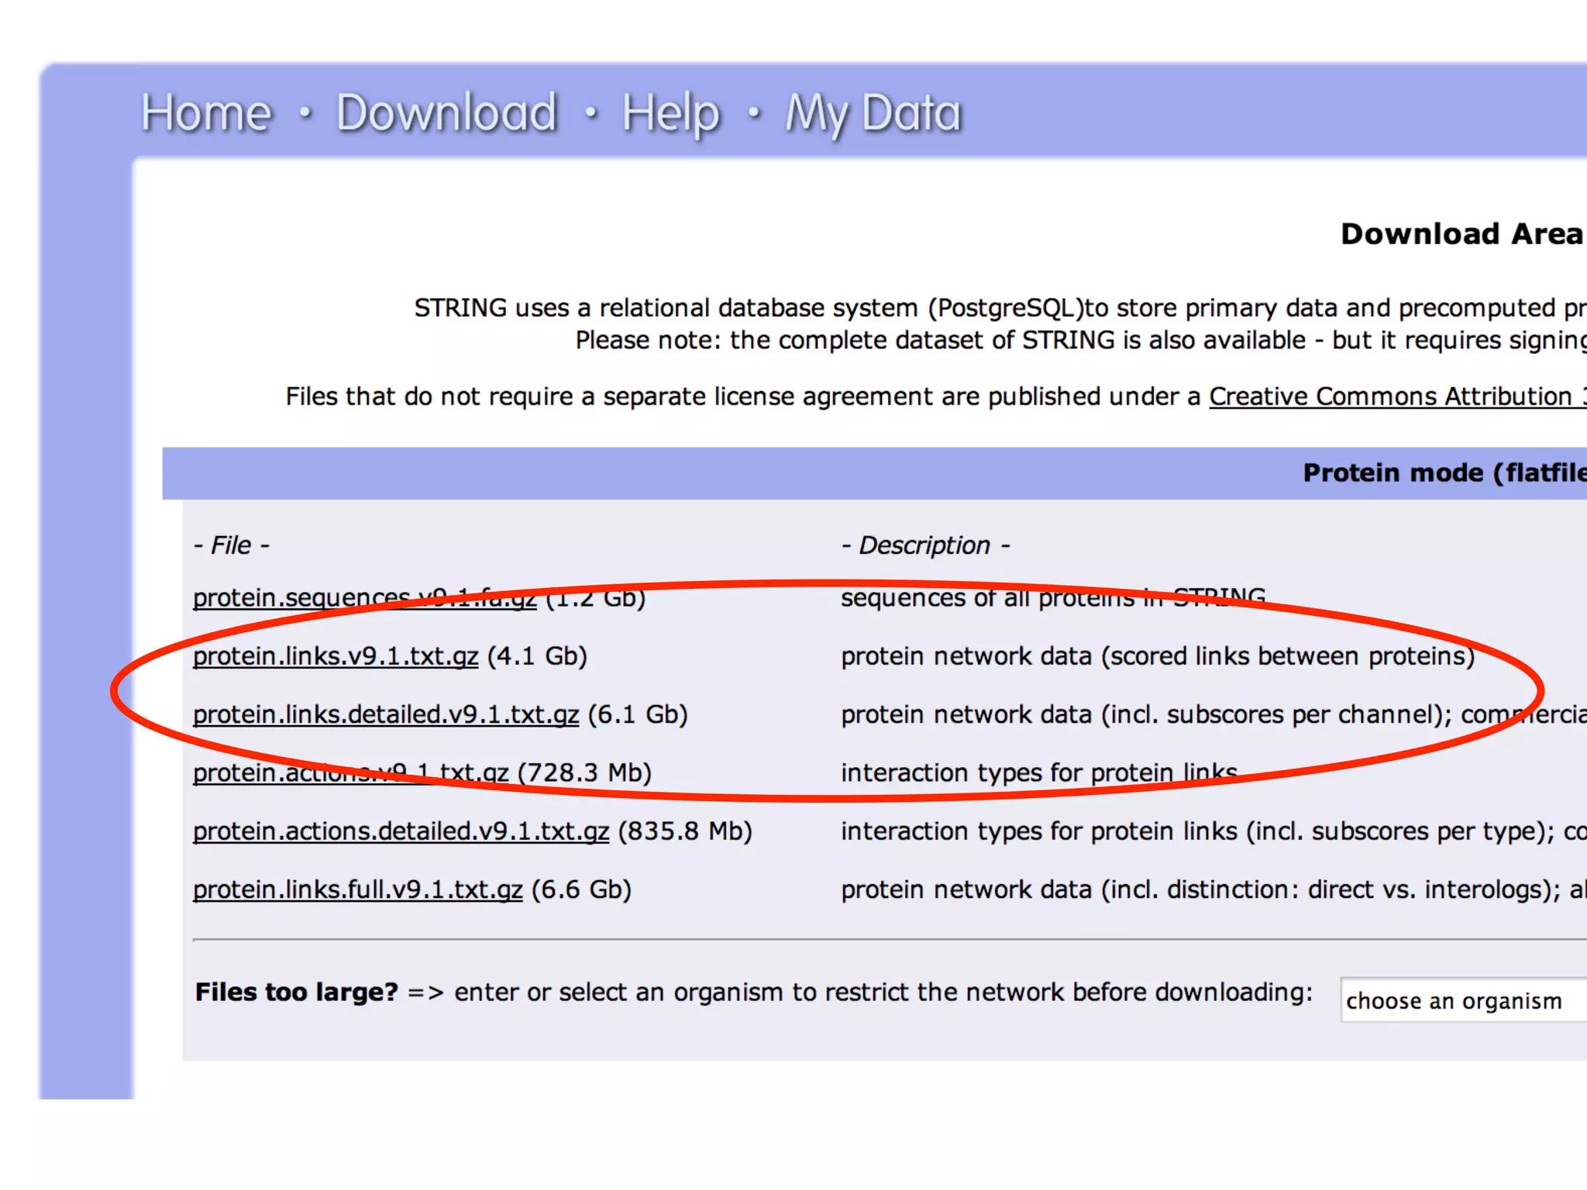This screenshot has width=1587, height=1190.
Task: Click the Description column header
Action: coord(924,545)
